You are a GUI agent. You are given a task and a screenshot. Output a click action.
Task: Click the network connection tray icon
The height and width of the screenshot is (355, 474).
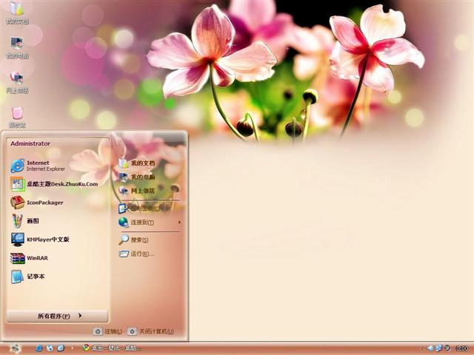[438, 348]
